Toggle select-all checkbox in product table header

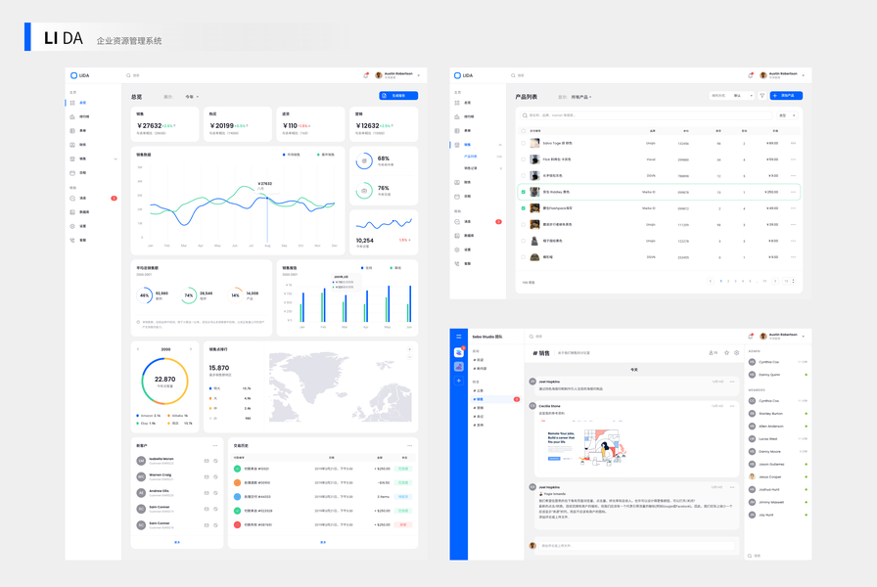(x=524, y=131)
